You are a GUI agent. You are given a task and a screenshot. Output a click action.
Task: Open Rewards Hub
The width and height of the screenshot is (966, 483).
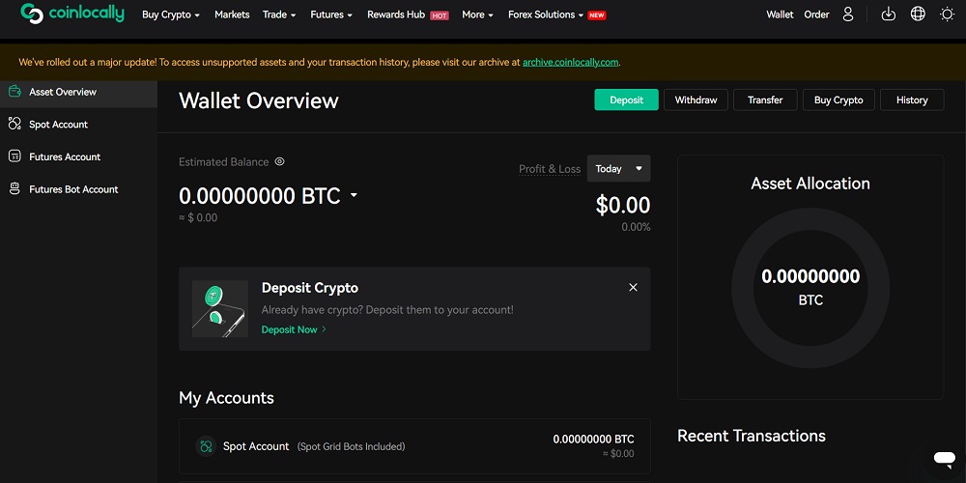(x=396, y=14)
